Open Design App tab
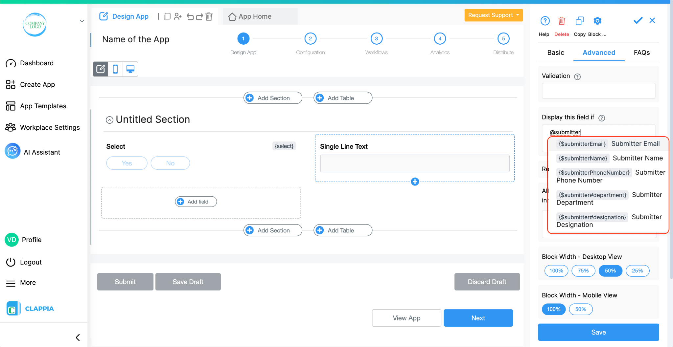Screen dimensions: 673x347 tap(124, 16)
